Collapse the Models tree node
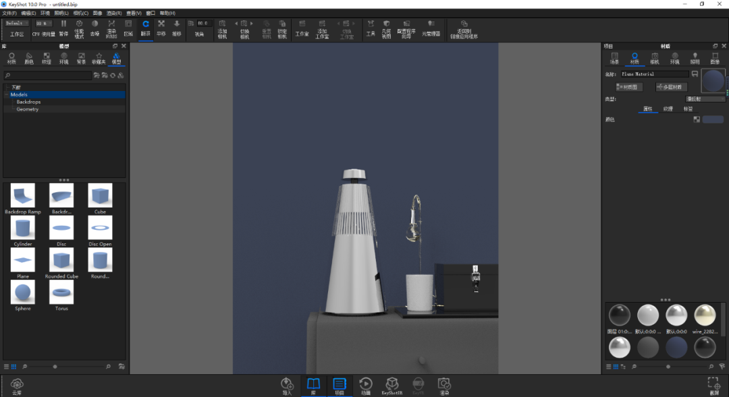The height and width of the screenshot is (397, 729). [x=7, y=94]
